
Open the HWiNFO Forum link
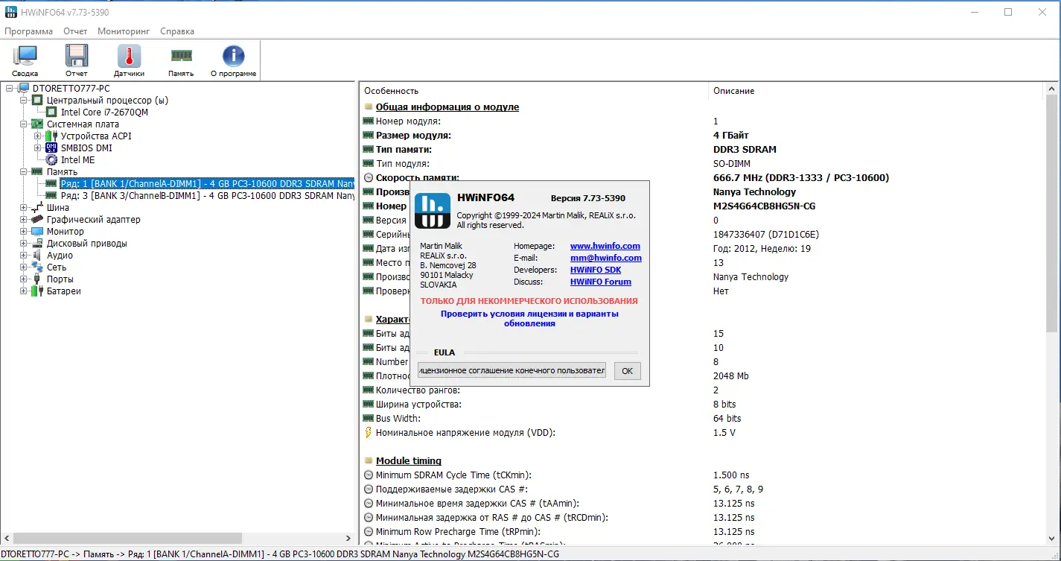(601, 282)
